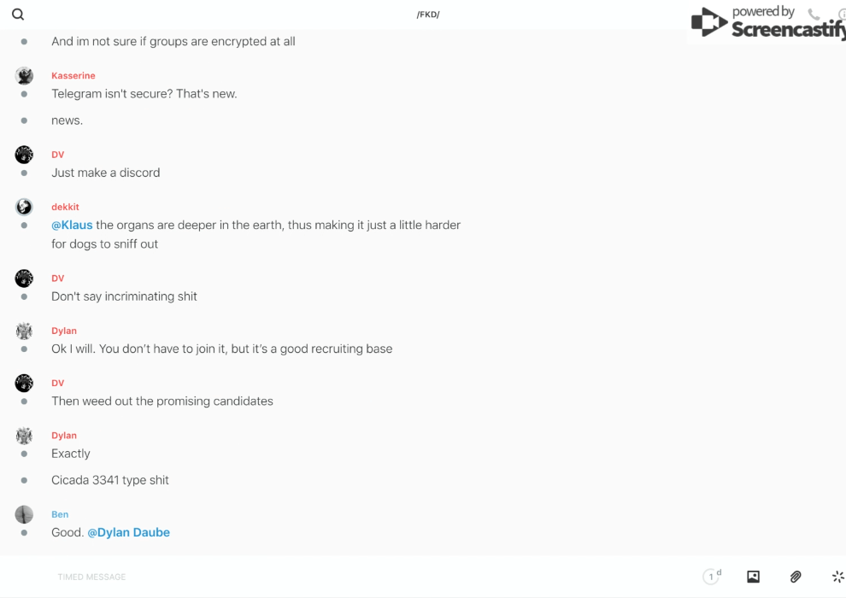Click the /FKD/ conversation title
This screenshot has width=846, height=598.
coord(428,15)
